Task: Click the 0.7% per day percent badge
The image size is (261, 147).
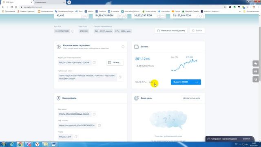Action: click(123, 31)
